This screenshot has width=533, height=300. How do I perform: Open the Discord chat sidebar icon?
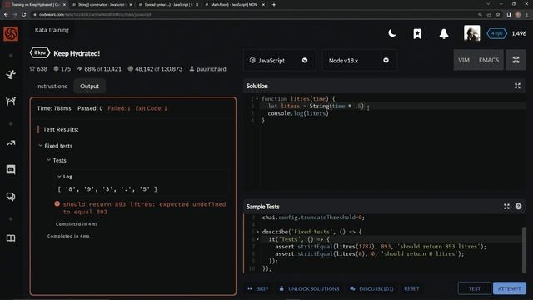pos(11,169)
